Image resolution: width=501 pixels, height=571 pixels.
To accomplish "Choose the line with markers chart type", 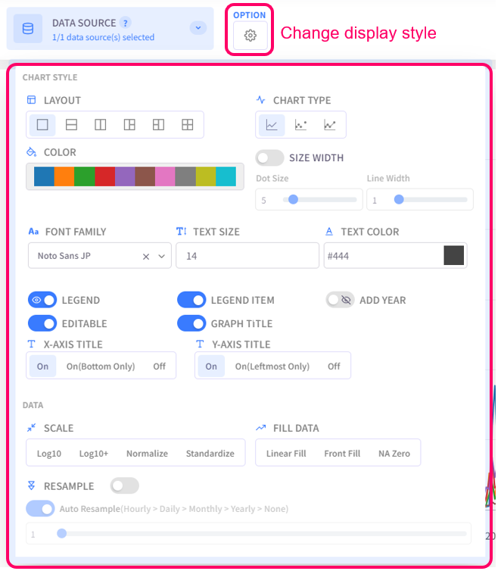I will point(330,125).
